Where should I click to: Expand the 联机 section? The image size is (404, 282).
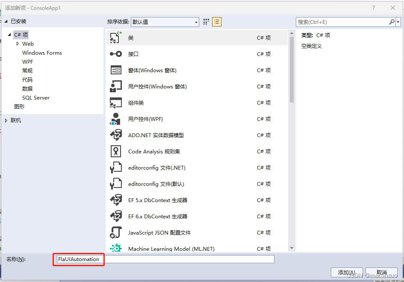pos(6,120)
